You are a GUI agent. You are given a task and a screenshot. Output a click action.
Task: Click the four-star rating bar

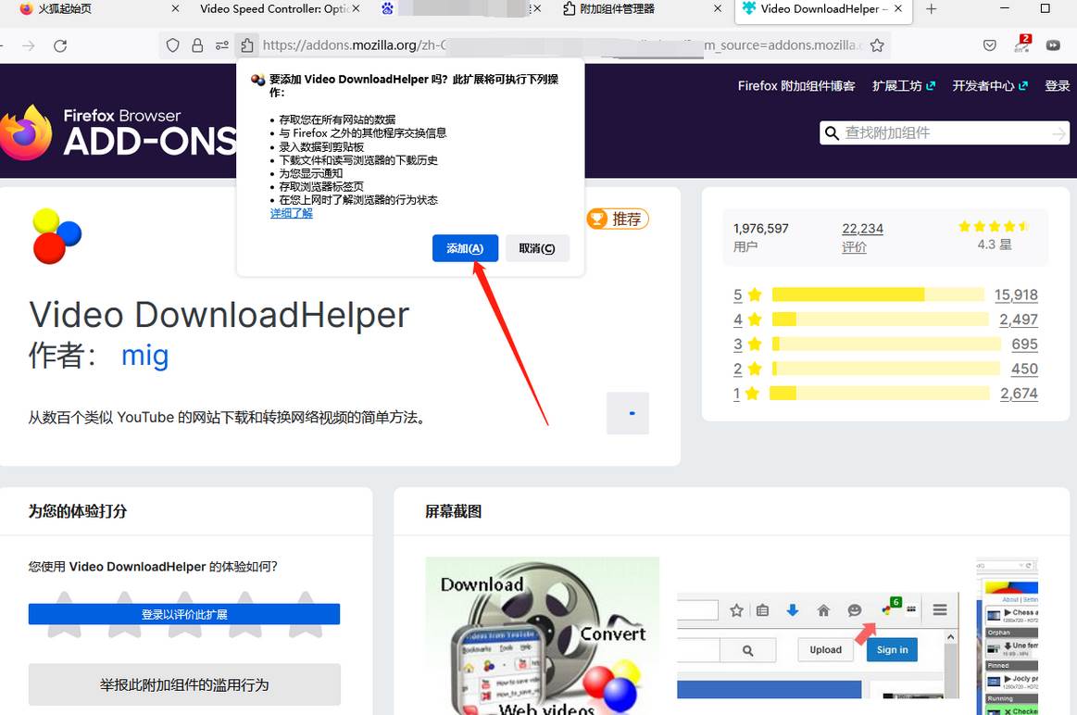[x=880, y=320]
